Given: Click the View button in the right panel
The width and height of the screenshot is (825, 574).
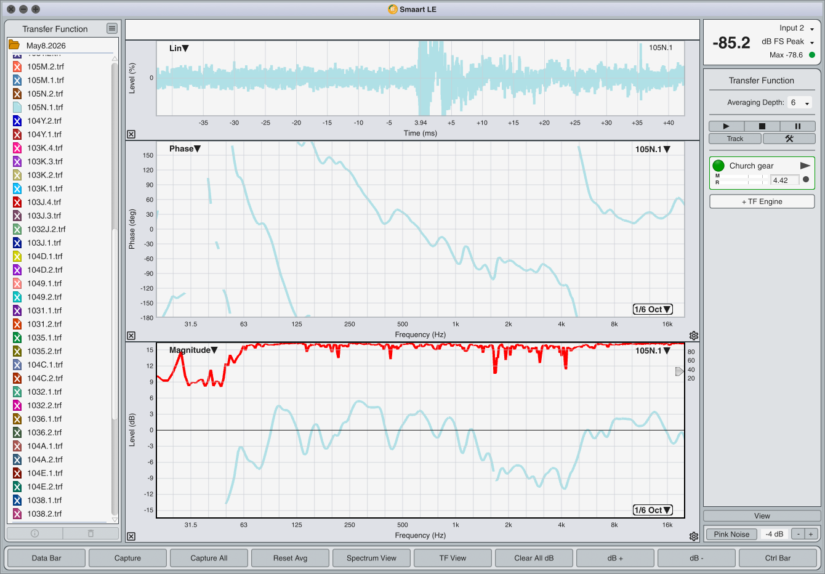Looking at the screenshot, I should [762, 516].
